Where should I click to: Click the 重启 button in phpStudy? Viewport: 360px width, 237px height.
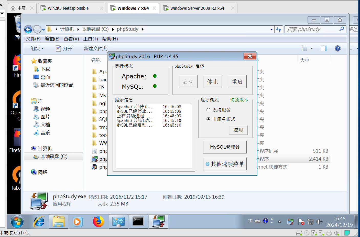(x=237, y=82)
